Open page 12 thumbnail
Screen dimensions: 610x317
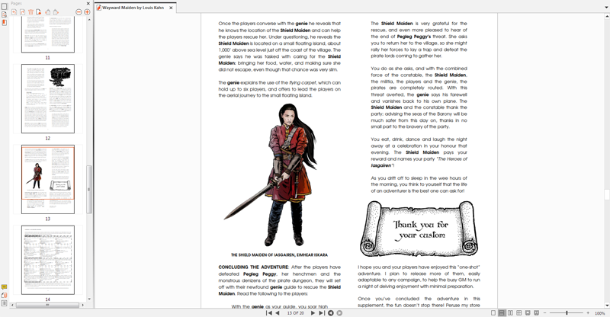point(47,99)
